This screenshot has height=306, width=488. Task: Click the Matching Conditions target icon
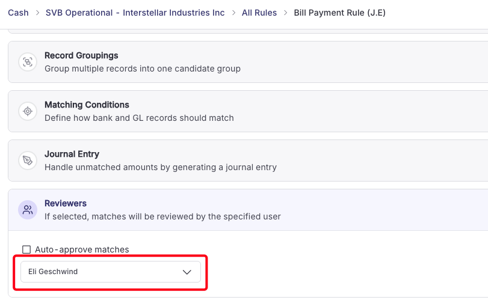[28, 111]
